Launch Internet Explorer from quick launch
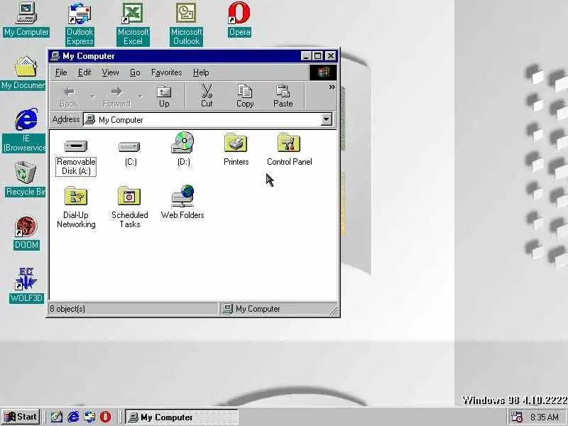Screen dimensions: 568x426 coord(73,417)
